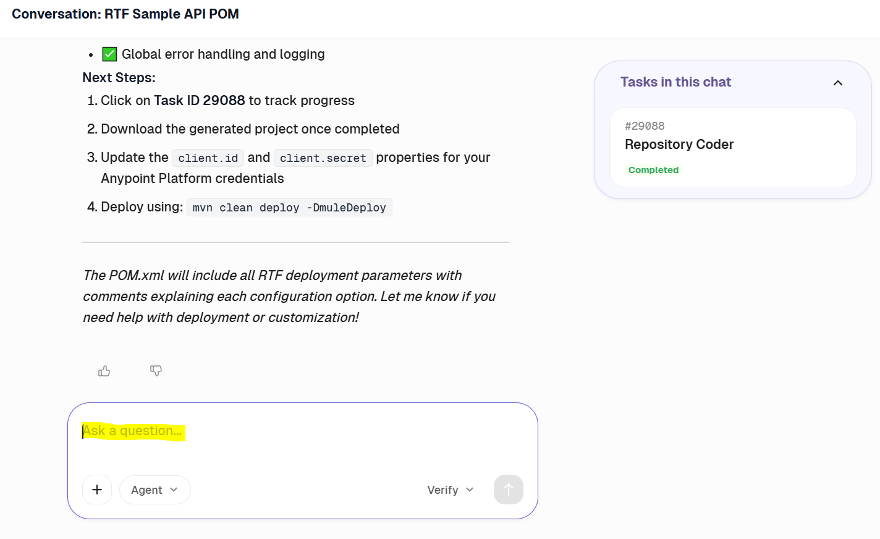The width and height of the screenshot is (880, 539).
Task: Click the #29088 task number
Action: point(645,125)
